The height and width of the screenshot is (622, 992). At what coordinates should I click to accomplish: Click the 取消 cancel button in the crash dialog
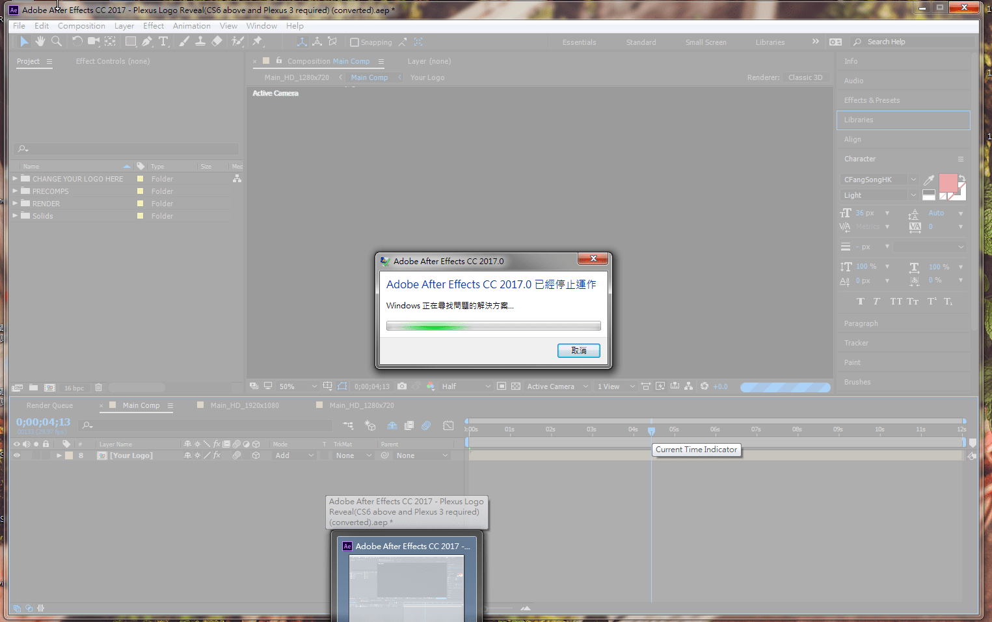[579, 351]
